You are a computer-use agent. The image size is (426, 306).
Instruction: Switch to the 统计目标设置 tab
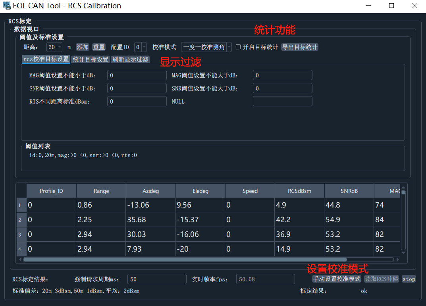pos(90,59)
